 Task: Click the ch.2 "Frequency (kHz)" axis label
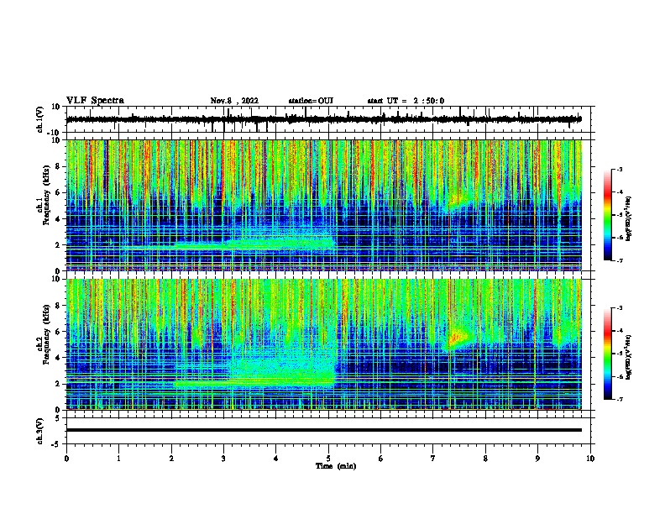click(46, 334)
